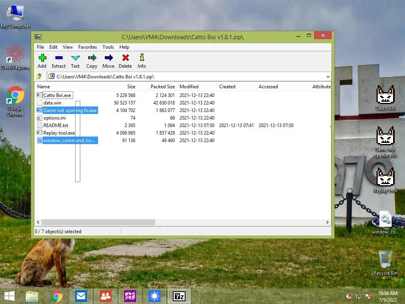Open the Edit menu
The height and width of the screenshot is (304, 405).
(53, 47)
